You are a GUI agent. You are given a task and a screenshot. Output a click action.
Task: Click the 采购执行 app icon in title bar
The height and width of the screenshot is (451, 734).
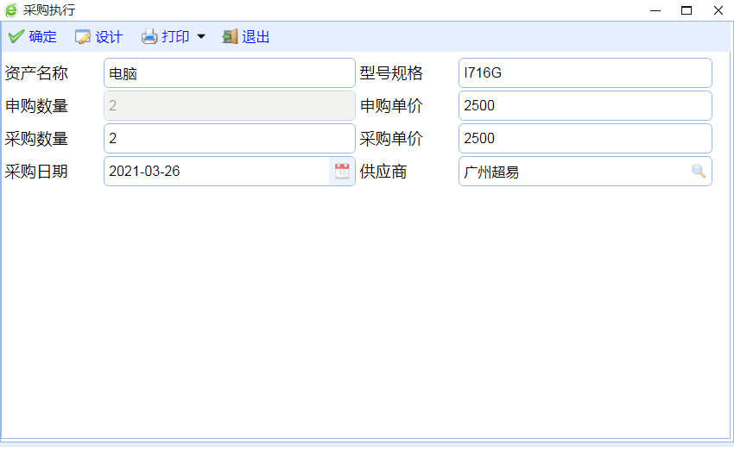[11, 10]
